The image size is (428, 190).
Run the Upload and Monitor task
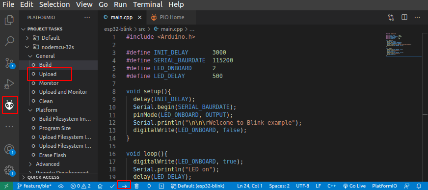click(x=63, y=92)
